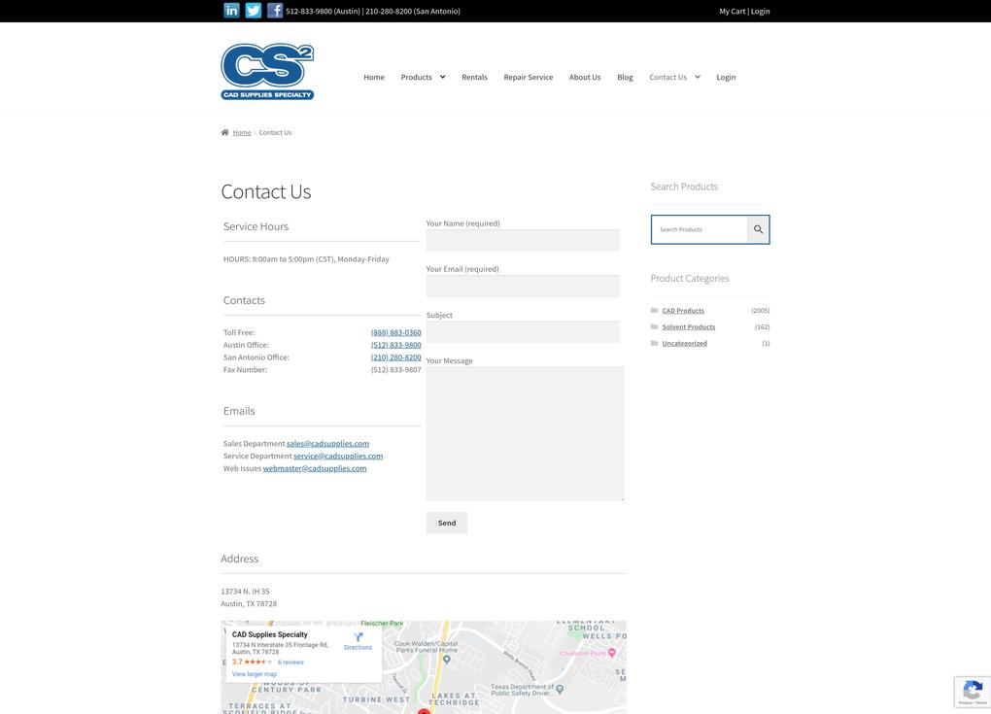Image resolution: width=991 pixels, height=714 pixels.
Task: Email service@cadsupplies.com
Action: 338,457
